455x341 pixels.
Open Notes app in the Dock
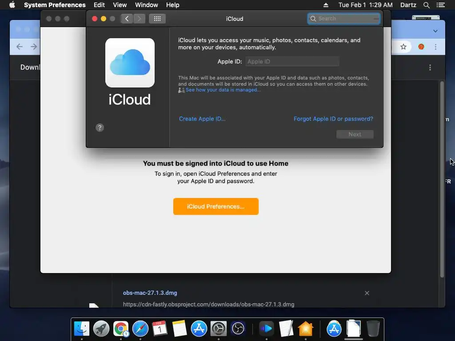point(180,329)
